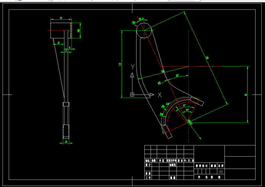This screenshot has width=265, height=187.
Task: Select the 25° angle dimension text
Action: click(x=177, y=76)
